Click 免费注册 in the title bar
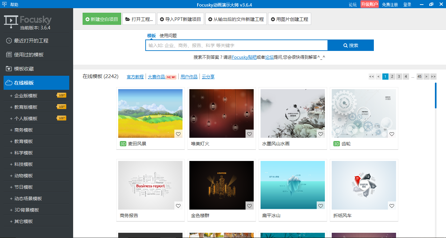This screenshot has width=446, height=238. tap(390, 5)
